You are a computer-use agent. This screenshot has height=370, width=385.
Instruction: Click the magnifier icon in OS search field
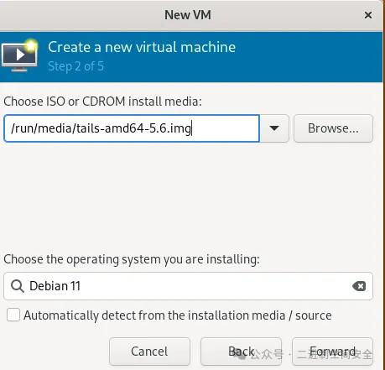(18, 286)
